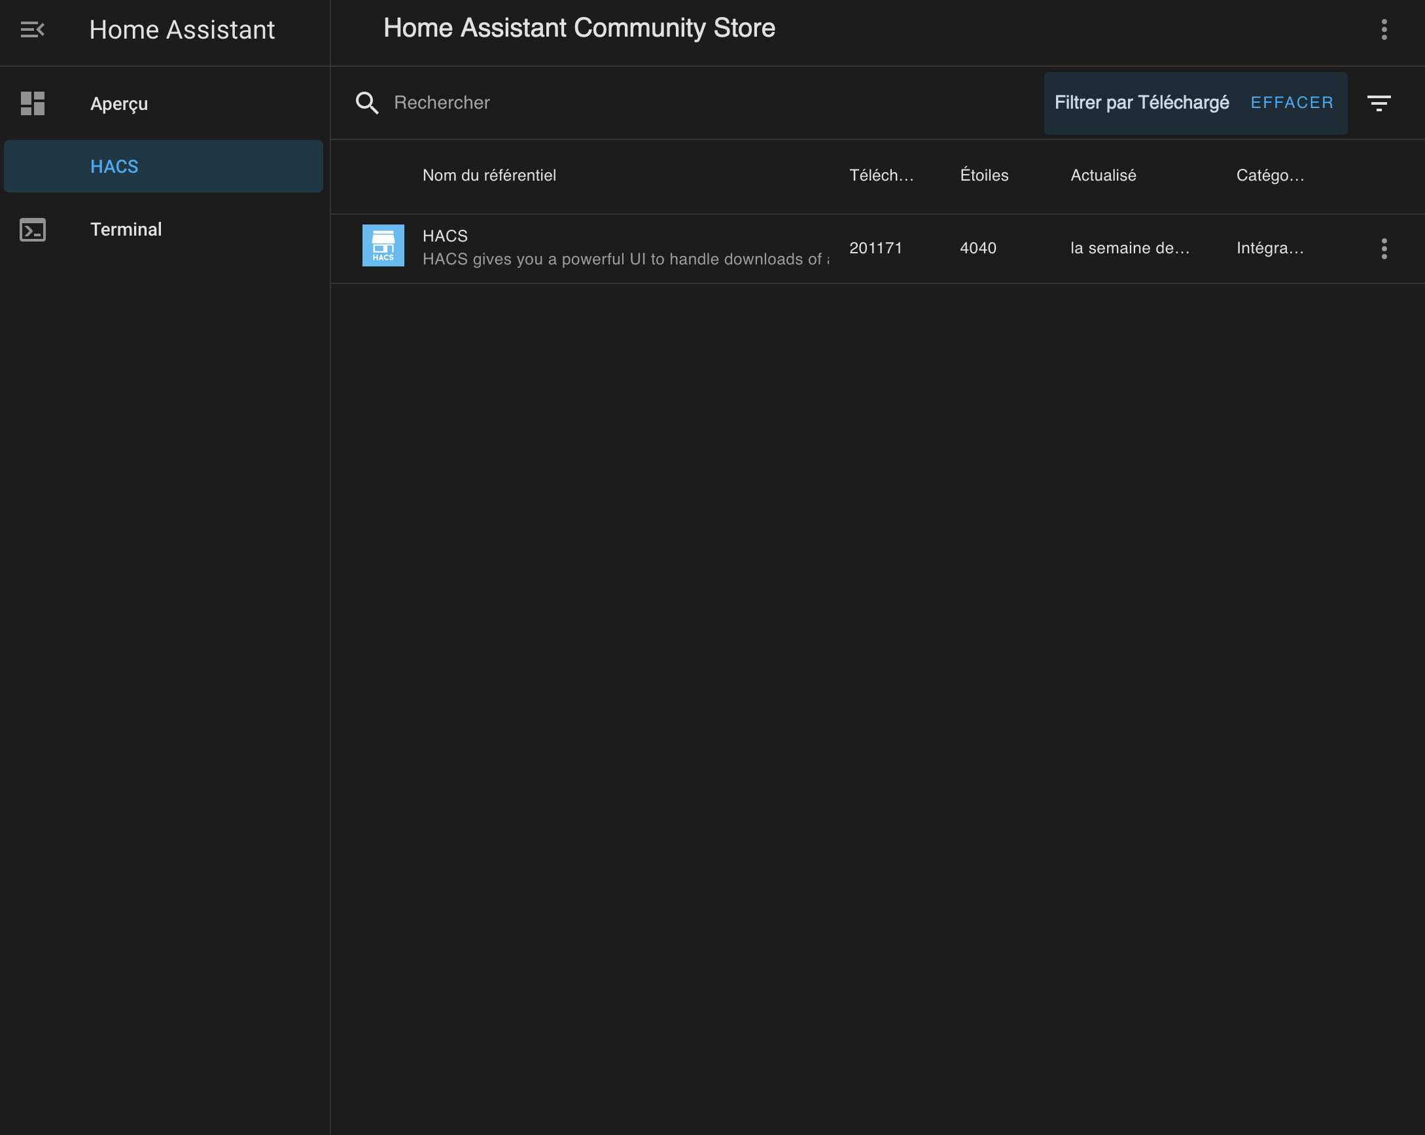
Task: Click the Filtrer par Téléchargé chip
Action: click(x=1142, y=103)
